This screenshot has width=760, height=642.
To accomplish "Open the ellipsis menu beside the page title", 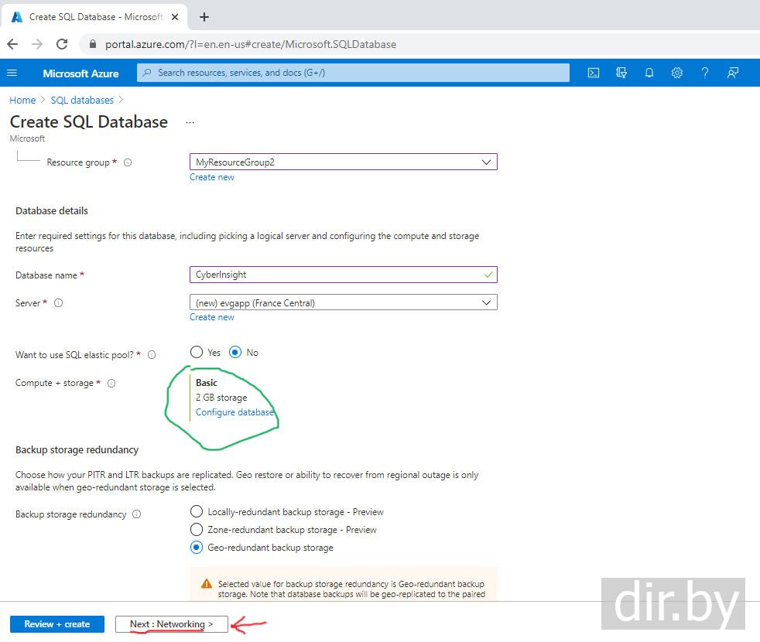I will [190, 122].
